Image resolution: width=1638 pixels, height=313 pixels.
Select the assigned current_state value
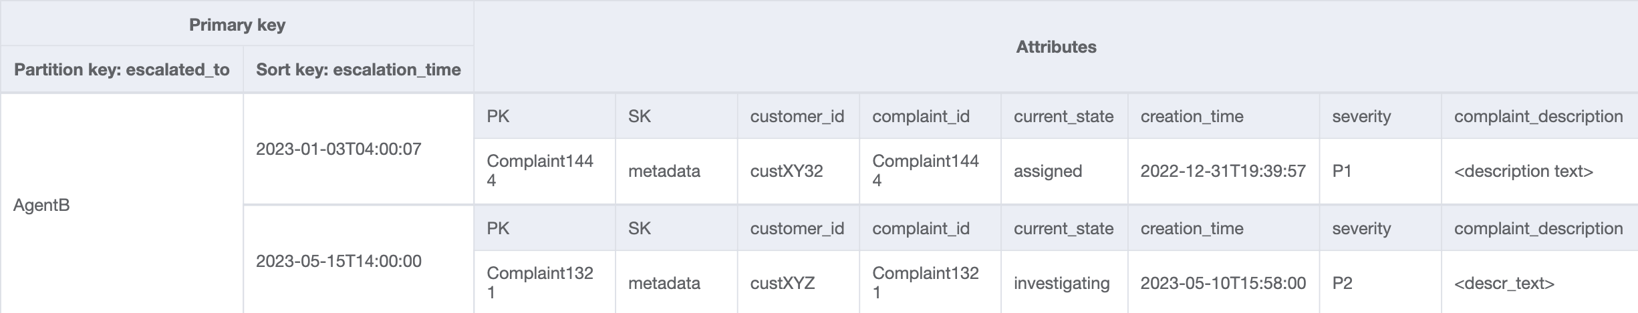coord(1047,171)
